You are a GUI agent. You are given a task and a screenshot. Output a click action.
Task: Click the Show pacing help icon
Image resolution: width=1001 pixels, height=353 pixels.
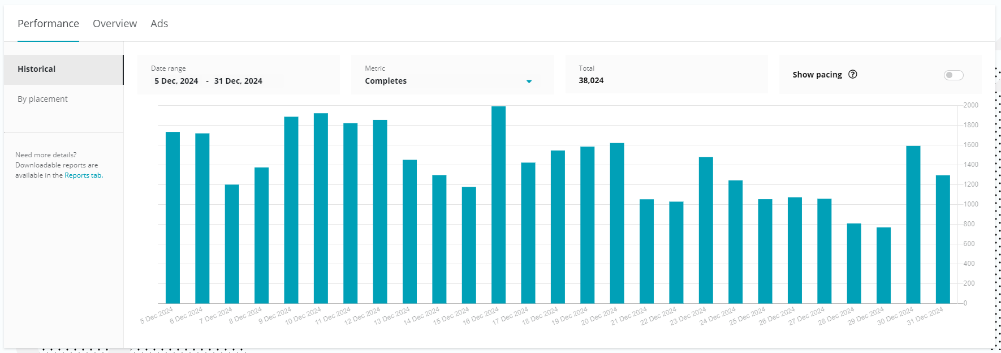point(853,74)
